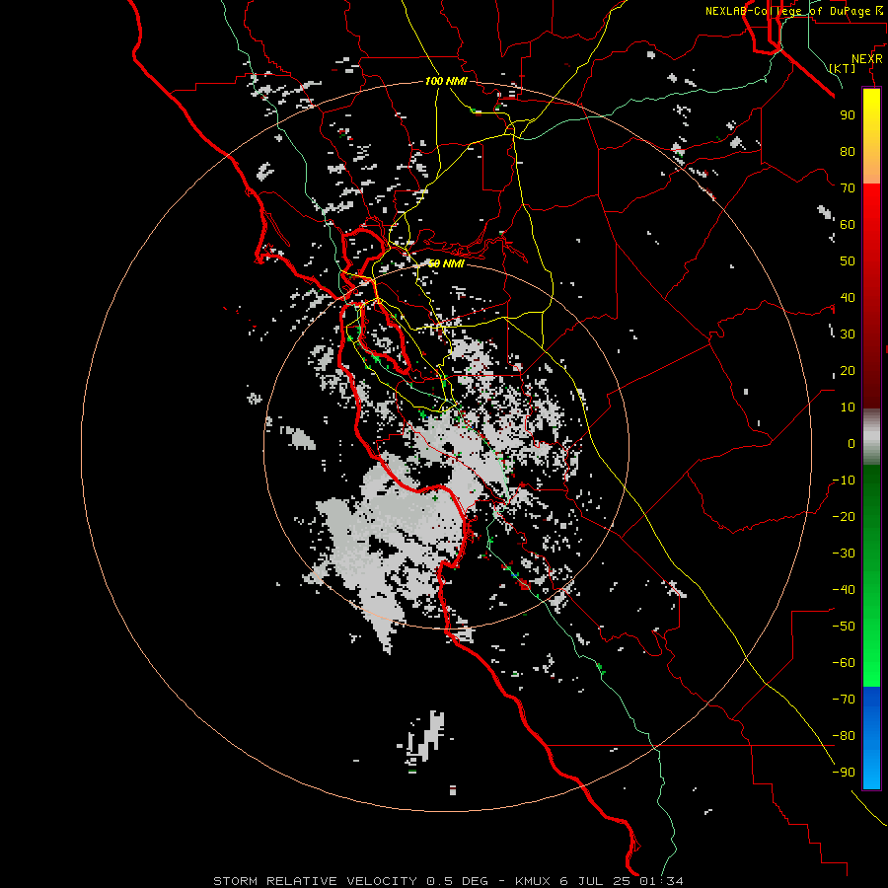Click the gray zero-velocity segment of the color bar
888x888 pixels.
(x=871, y=437)
